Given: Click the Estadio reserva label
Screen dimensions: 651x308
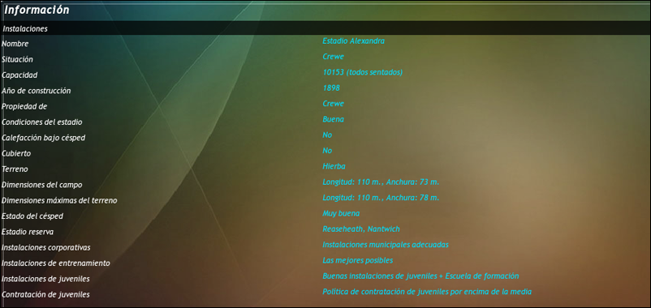Looking at the screenshot, I should pyautogui.click(x=28, y=232).
